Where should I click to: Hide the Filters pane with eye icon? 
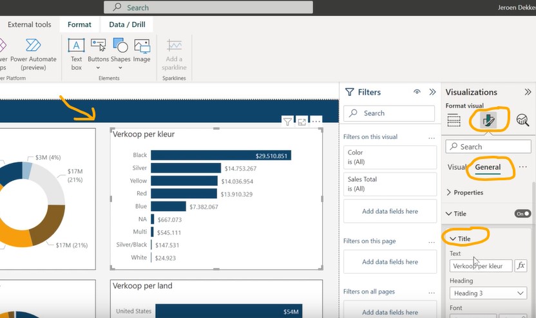(417, 92)
